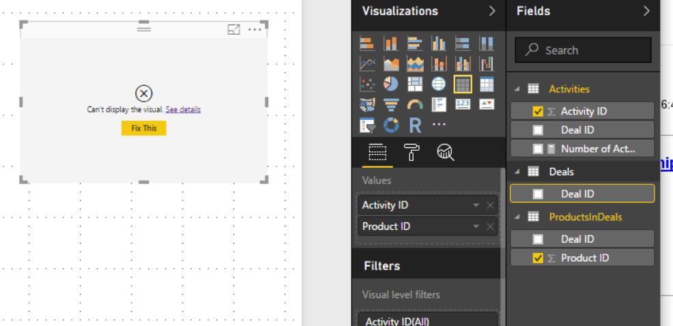The image size is (673, 326).
Task: Uncheck Activity ID field in Activities
Action: point(538,111)
